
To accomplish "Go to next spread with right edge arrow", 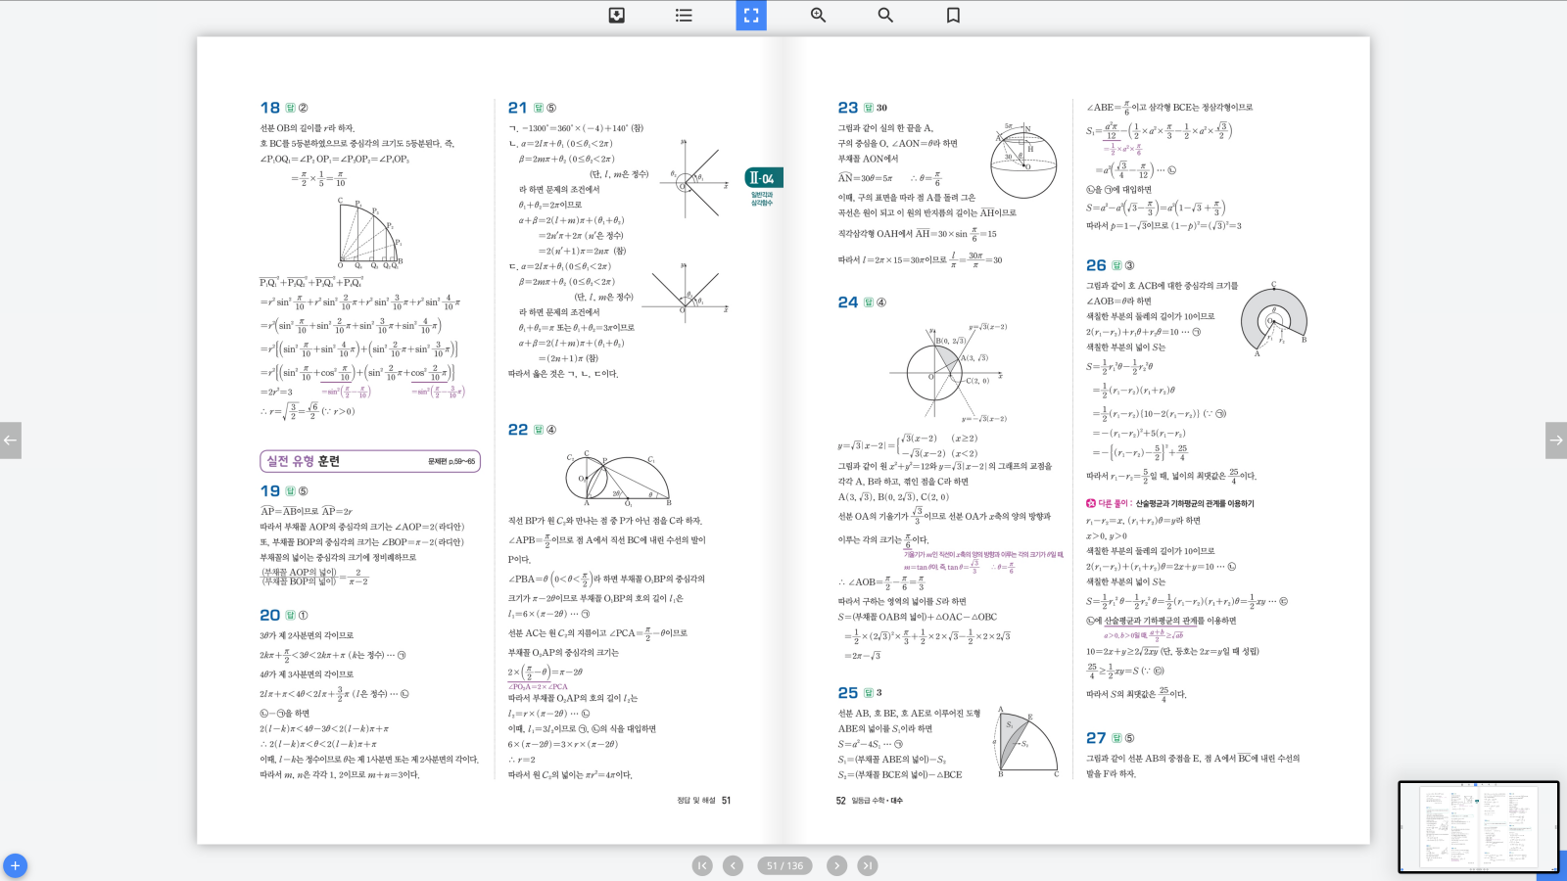I will (x=1555, y=440).
